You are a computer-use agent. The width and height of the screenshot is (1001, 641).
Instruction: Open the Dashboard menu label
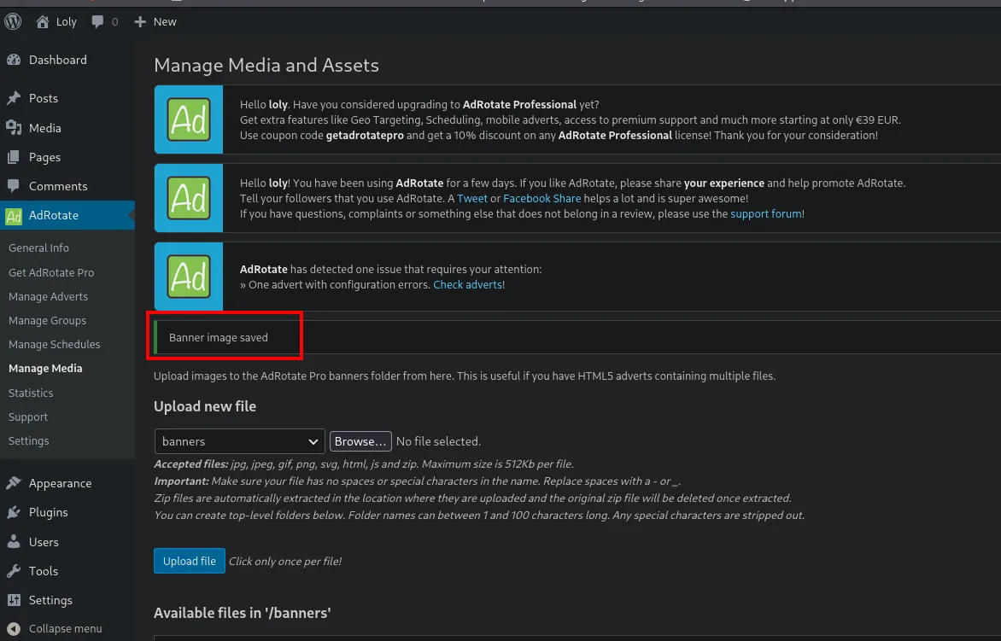point(58,60)
